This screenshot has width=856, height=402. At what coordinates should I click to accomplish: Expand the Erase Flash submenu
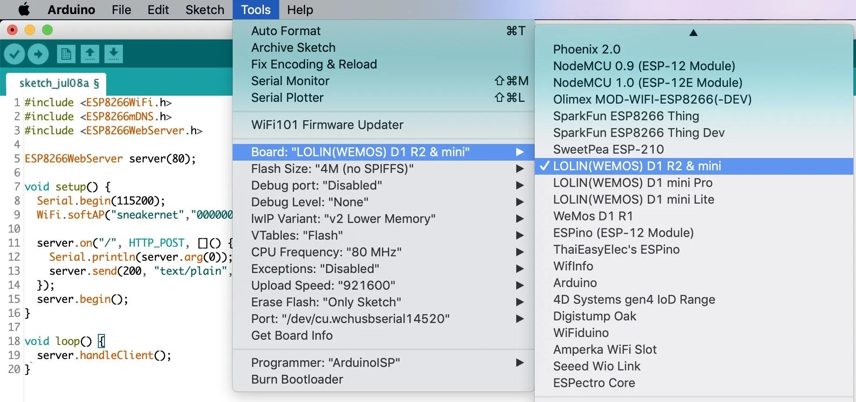click(383, 302)
